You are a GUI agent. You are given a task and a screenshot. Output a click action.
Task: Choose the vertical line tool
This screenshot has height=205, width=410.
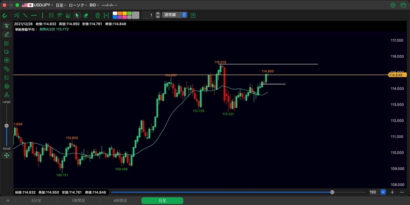tap(42, 15)
